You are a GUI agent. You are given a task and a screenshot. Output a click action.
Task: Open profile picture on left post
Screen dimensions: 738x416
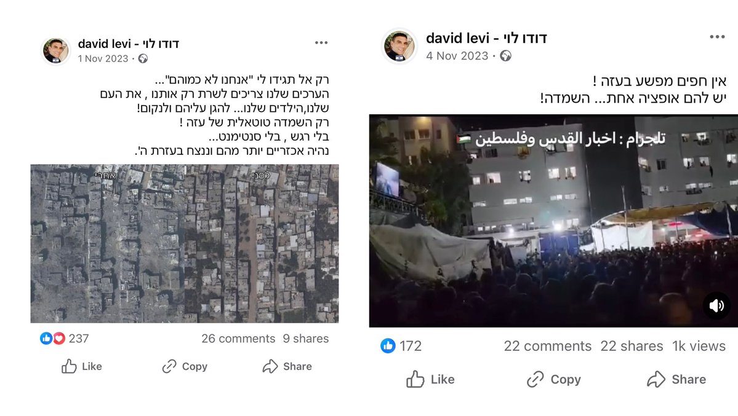pyautogui.click(x=55, y=50)
